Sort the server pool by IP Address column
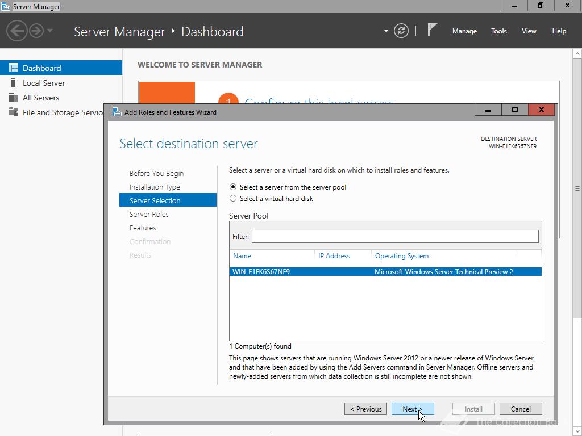This screenshot has height=436, width=582. [x=334, y=256]
